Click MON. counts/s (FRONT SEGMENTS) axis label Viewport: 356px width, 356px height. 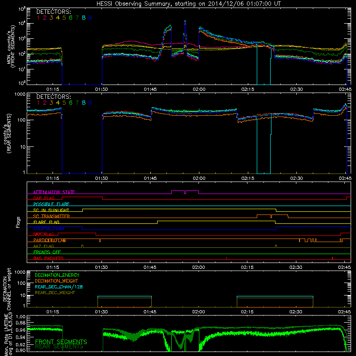coord(11,46)
